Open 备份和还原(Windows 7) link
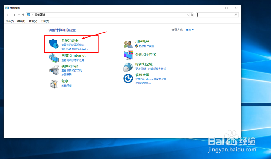 (75, 49)
